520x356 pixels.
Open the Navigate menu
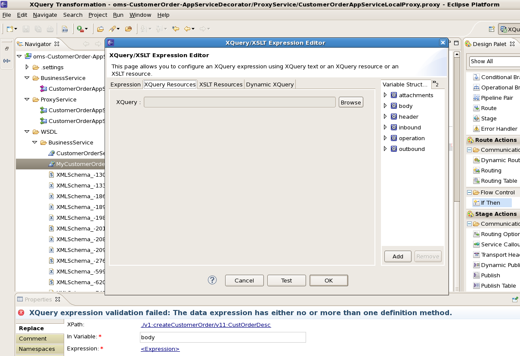pos(45,15)
